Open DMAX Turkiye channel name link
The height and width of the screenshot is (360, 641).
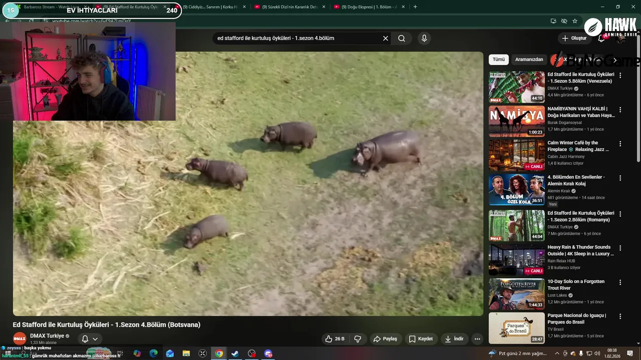pyautogui.click(x=47, y=336)
